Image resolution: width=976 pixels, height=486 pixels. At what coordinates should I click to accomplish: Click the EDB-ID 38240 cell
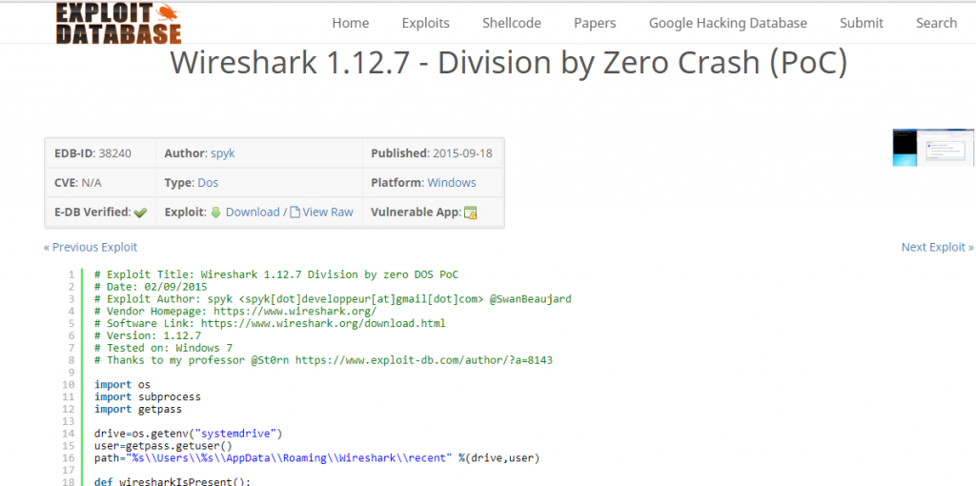(x=100, y=153)
